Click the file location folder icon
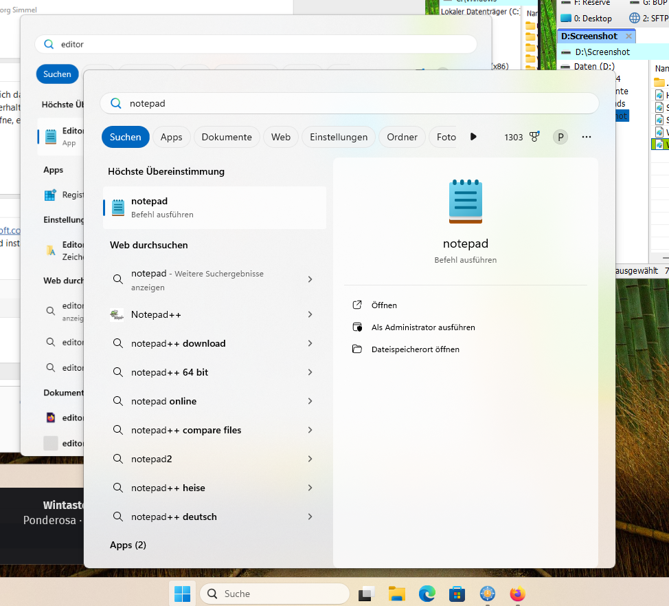The height and width of the screenshot is (606, 669). click(x=357, y=349)
